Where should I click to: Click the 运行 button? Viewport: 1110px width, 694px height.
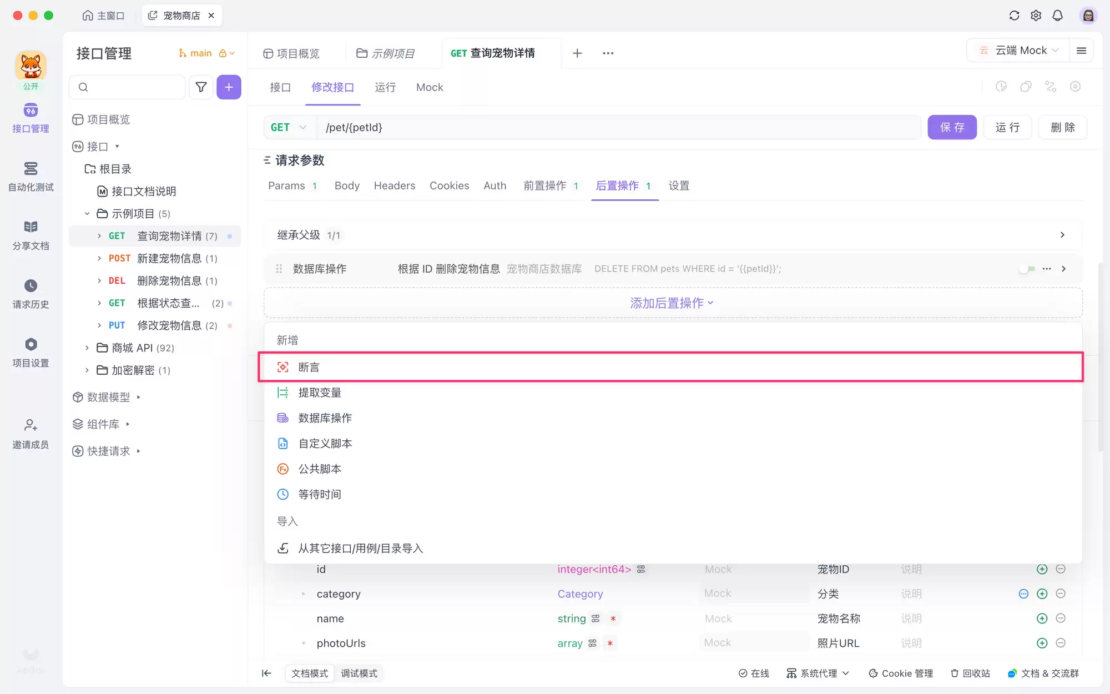coord(1007,128)
